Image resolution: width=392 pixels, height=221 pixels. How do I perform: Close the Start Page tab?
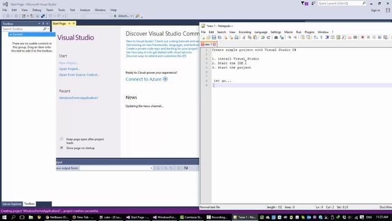click(73, 23)
